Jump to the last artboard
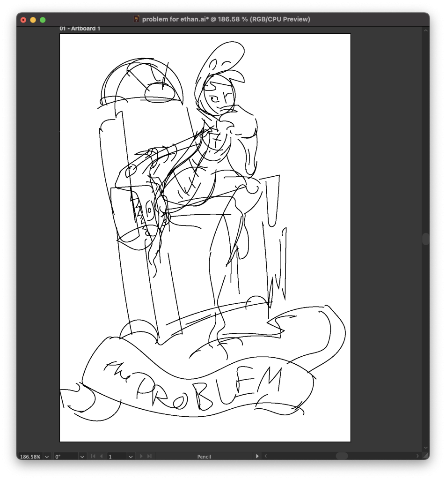446x480 pixels. click(x=149, y=456)
